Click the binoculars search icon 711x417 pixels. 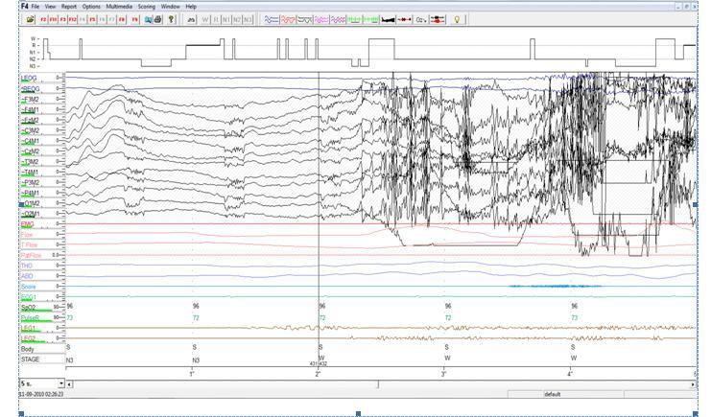(191, 19)
